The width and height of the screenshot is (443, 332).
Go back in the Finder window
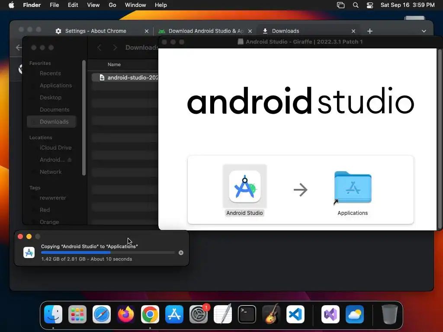click(99, 48)
